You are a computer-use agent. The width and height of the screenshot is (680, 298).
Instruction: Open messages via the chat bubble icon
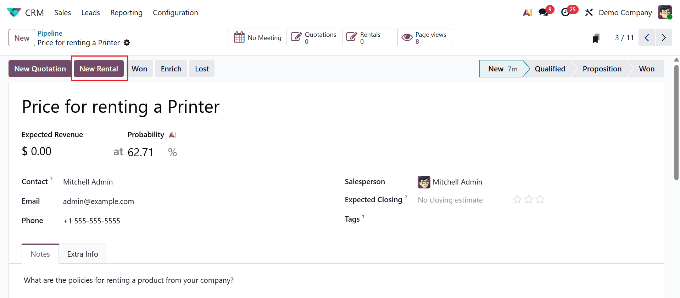tap(544, 12)
